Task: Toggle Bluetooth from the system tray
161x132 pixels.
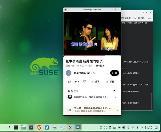Action: pos(137,127)
